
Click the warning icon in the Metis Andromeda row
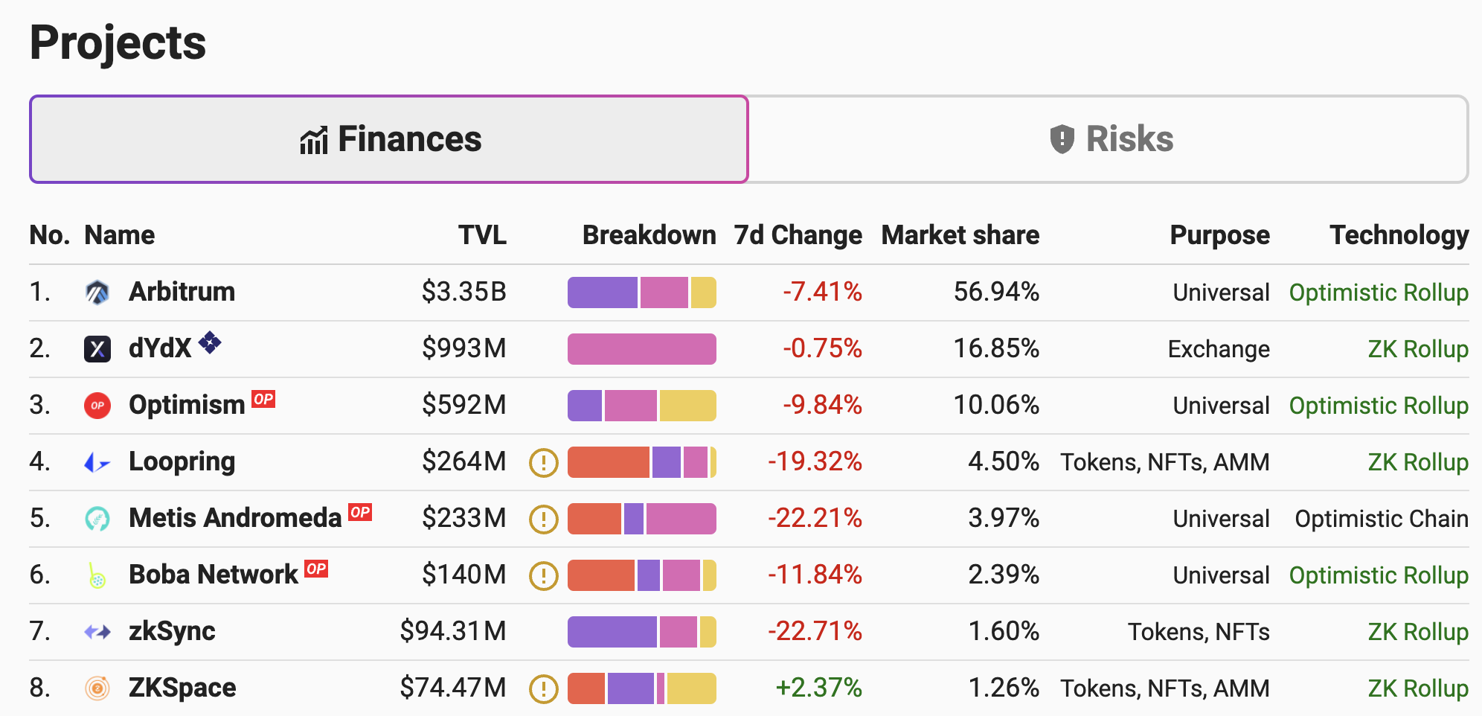(544, 520)
